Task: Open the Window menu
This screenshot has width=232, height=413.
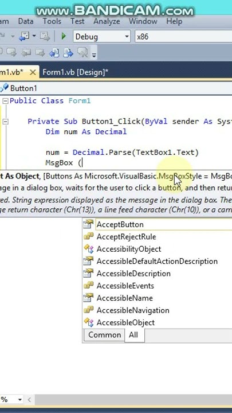Action: [143, 21]
